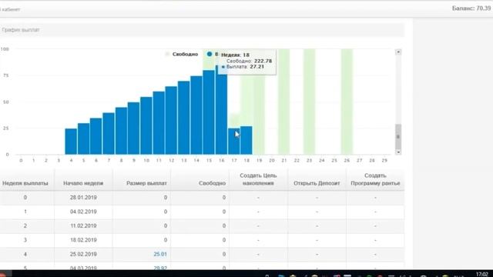Select the blue bar for week 14
The image size is (493, 277).
(196, 115)
